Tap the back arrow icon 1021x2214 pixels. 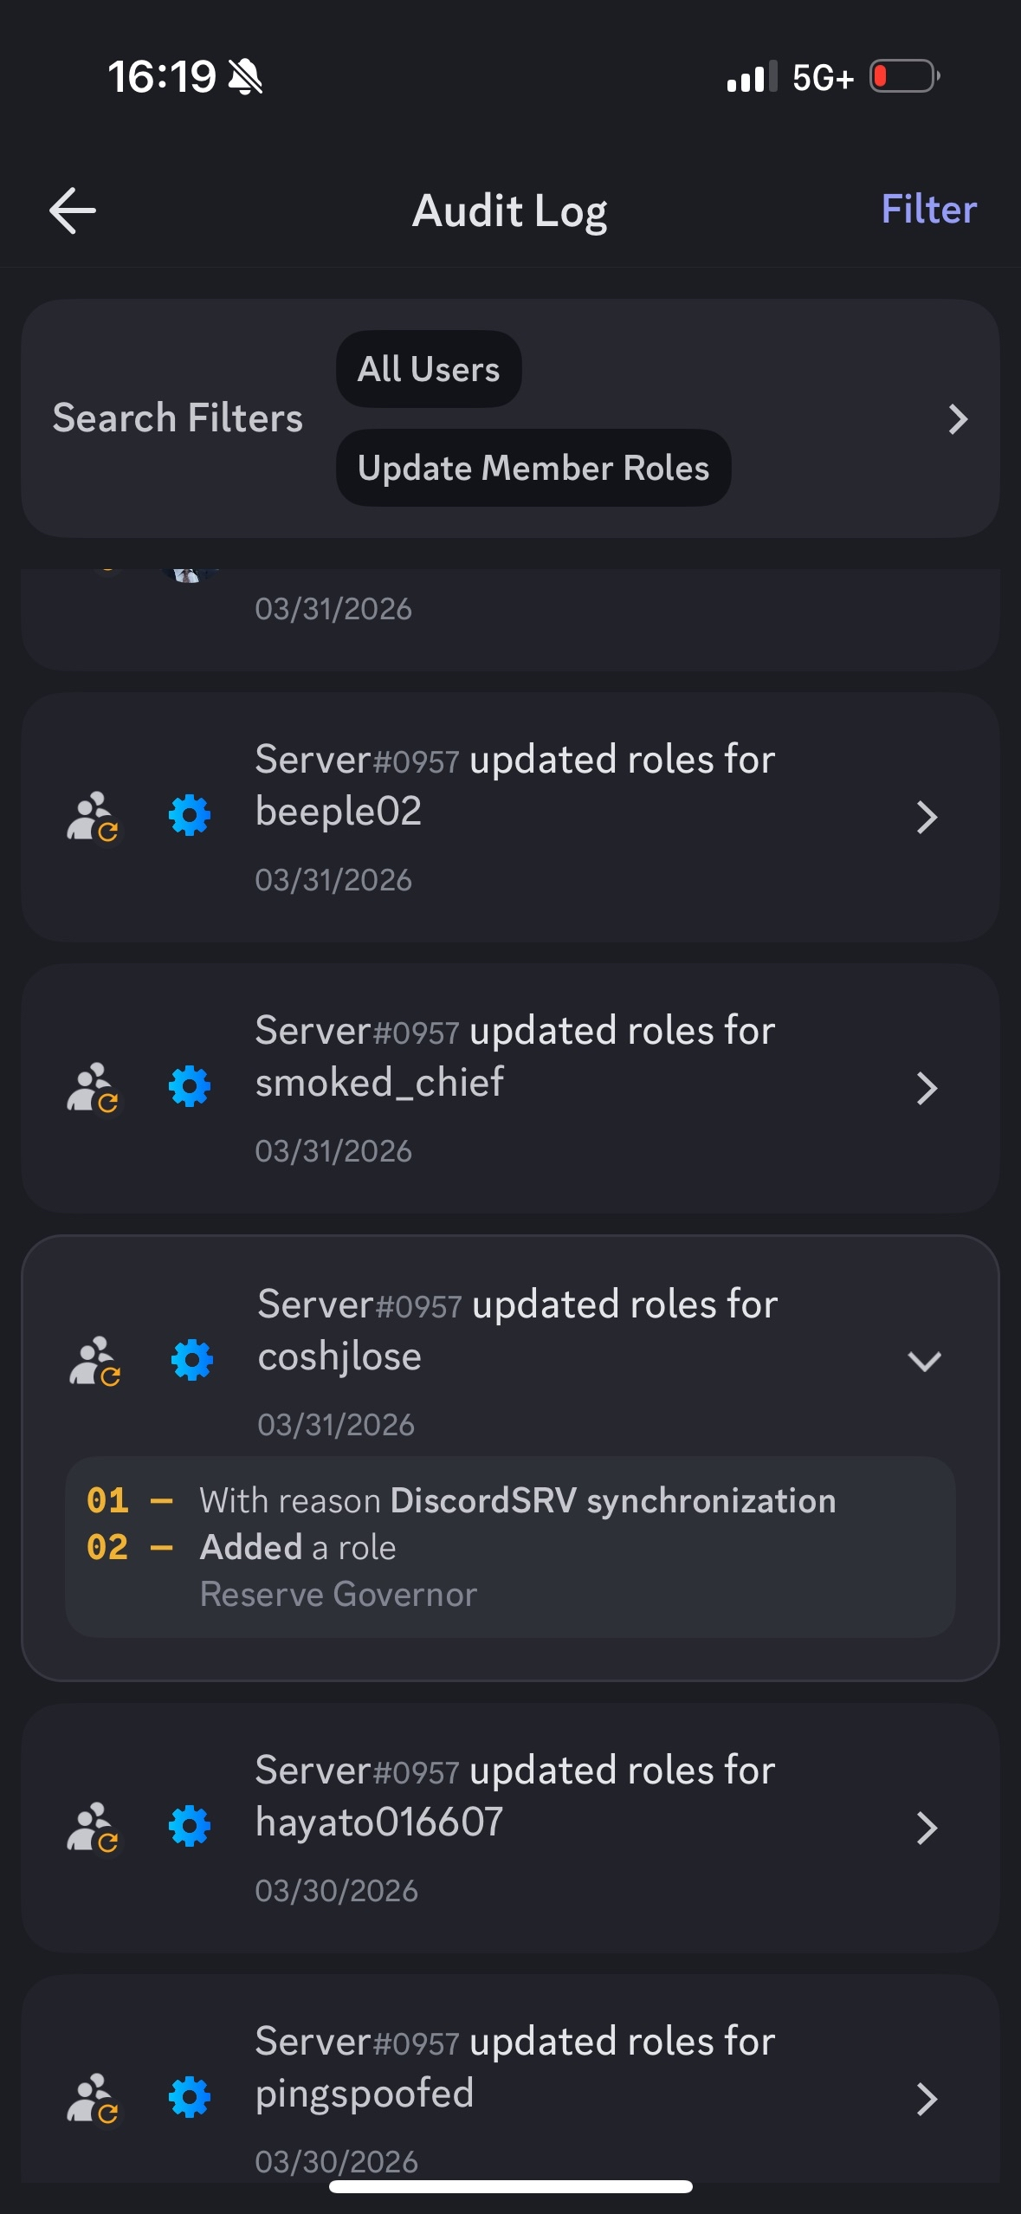(73, 210)
